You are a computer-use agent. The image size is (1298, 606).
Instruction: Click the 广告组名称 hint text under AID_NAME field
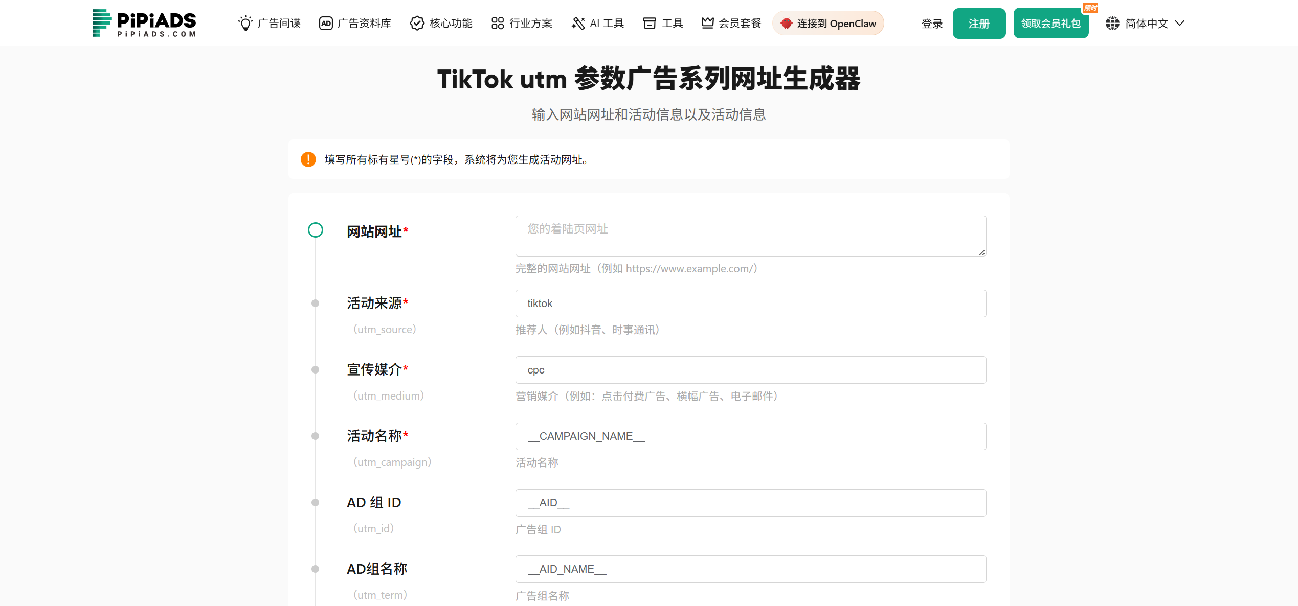click(542, 596)
